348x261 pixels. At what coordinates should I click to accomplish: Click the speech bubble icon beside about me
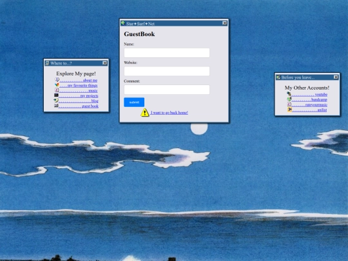click(57, 79)
